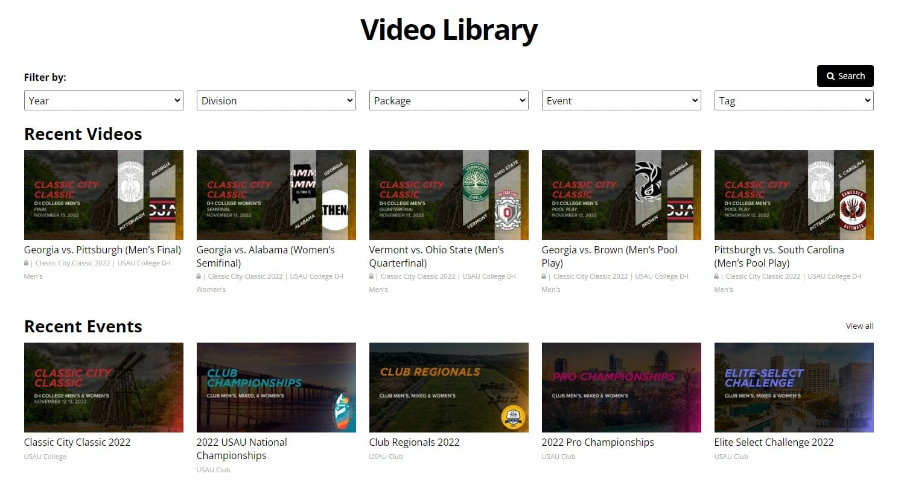
Task: Click the View all link for Recent Events
Action: click(x=859, y=326)
